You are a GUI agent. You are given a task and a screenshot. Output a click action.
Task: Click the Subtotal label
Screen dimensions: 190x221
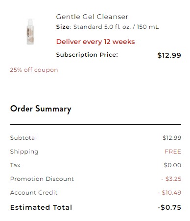click(24, 138)
